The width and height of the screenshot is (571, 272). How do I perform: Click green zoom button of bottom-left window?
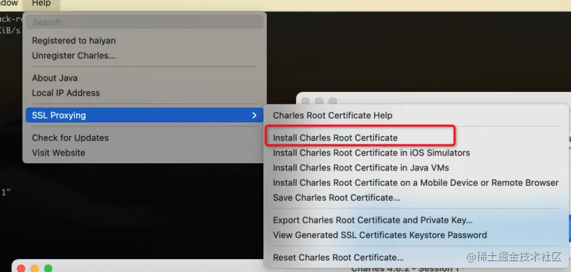[x=48, y=268]
